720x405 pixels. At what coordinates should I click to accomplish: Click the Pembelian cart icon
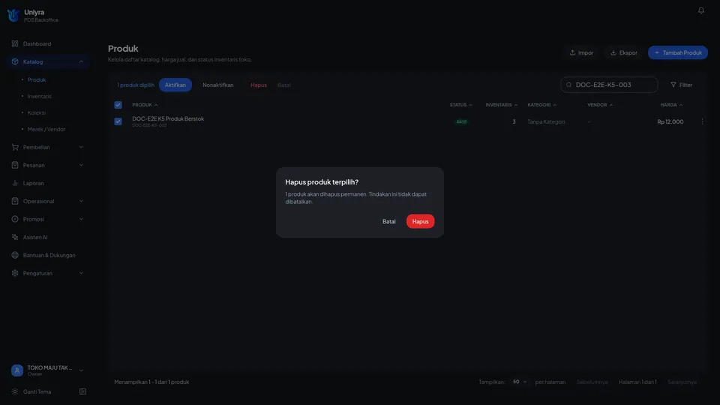pos(15,147)
